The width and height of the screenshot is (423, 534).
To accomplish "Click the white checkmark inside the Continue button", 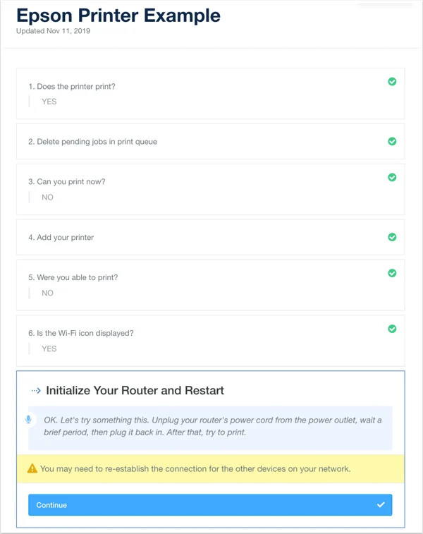I will pos(381,504).
